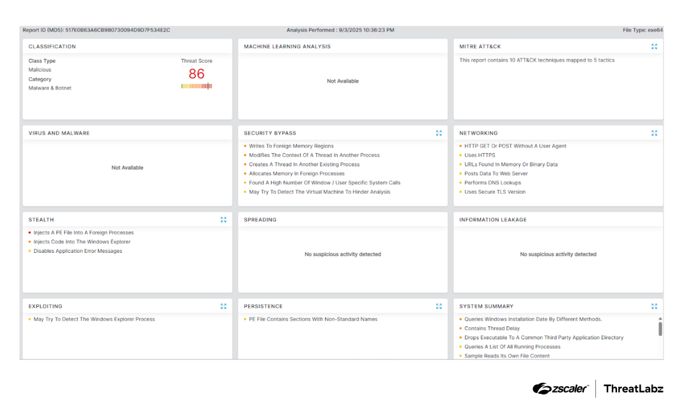Select the Report ID MD5 hash text

click(x=118, y=30)
